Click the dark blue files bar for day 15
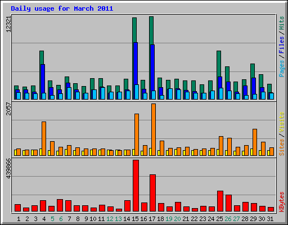 tap(136, 64)
